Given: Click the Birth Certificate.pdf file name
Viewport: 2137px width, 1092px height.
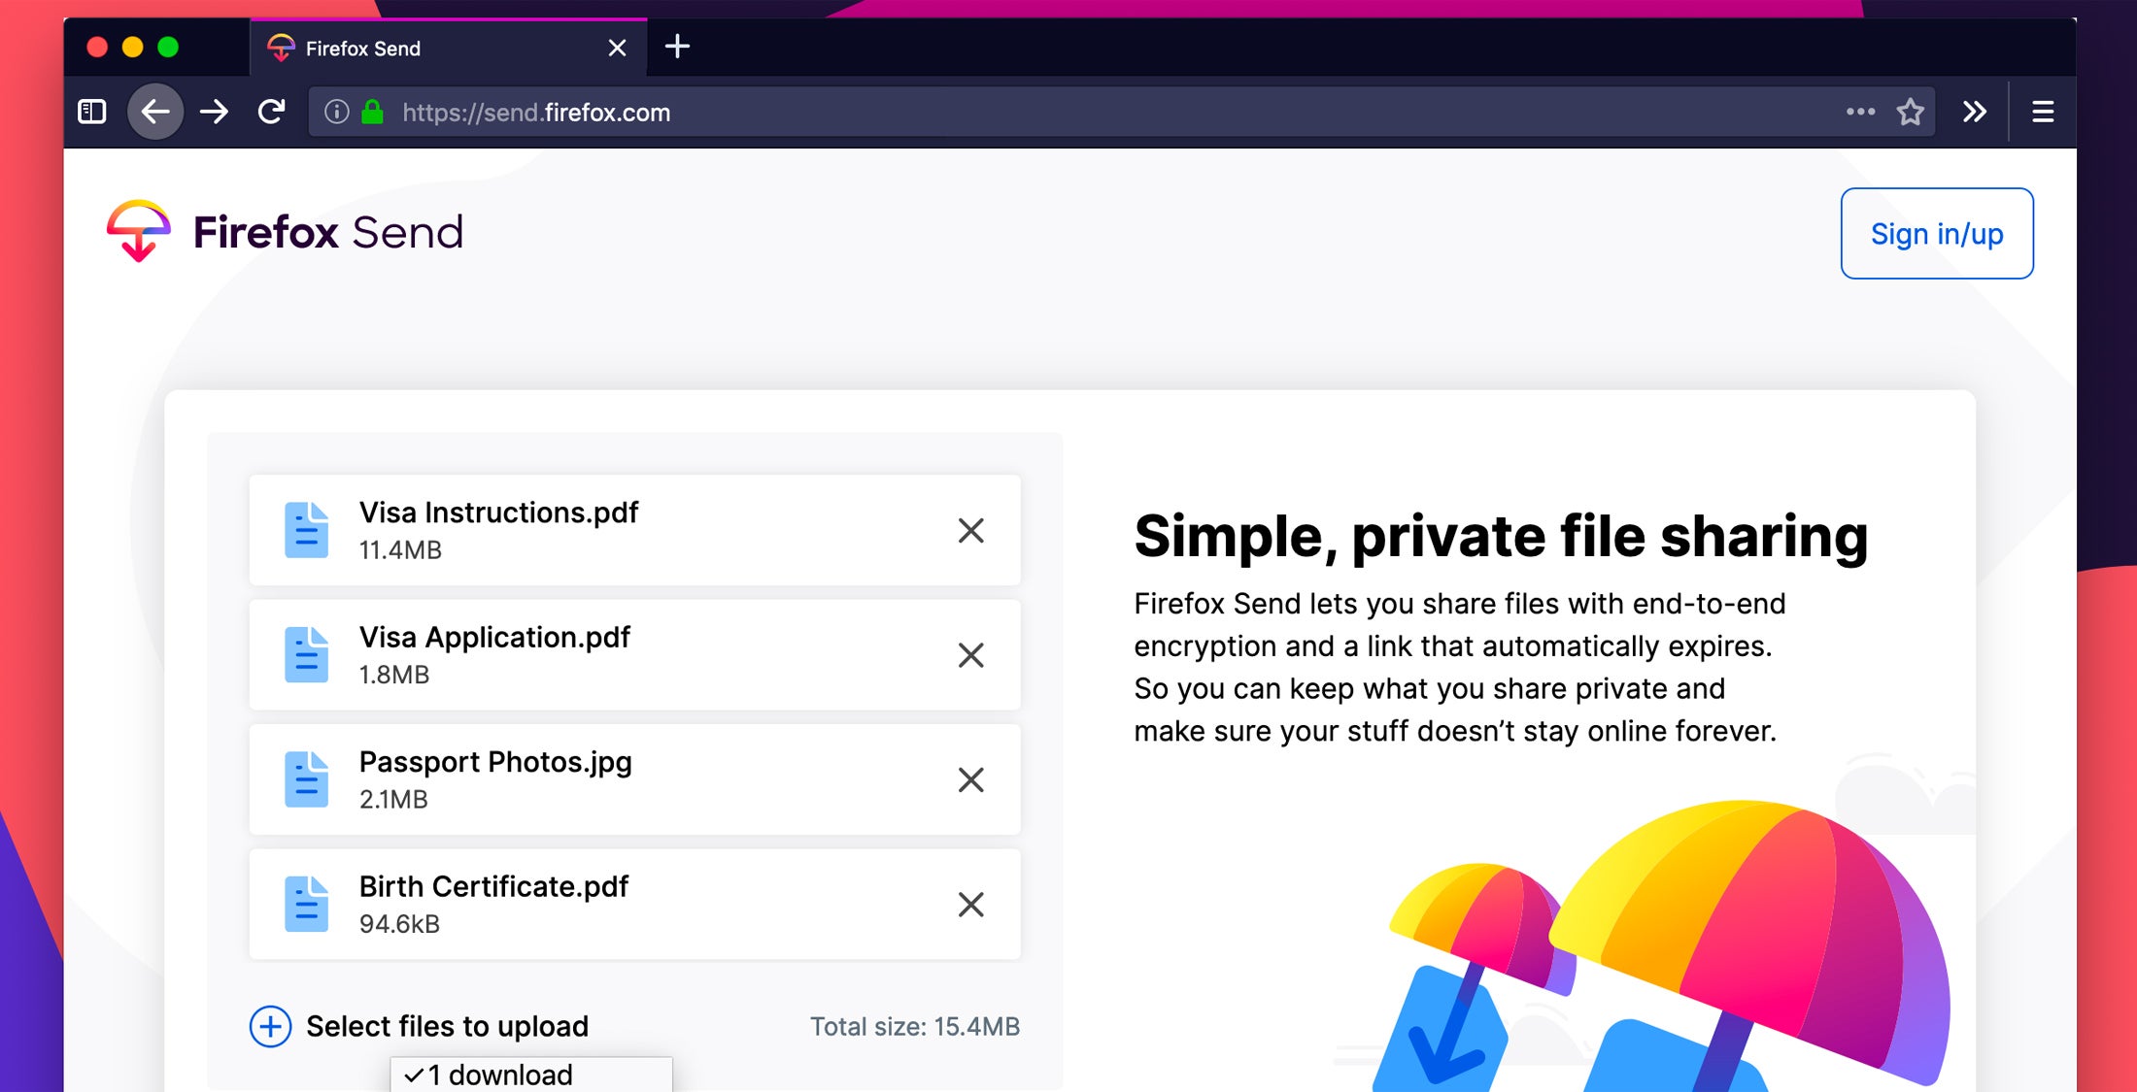Looking at the screenshot, I should point(494,886).
